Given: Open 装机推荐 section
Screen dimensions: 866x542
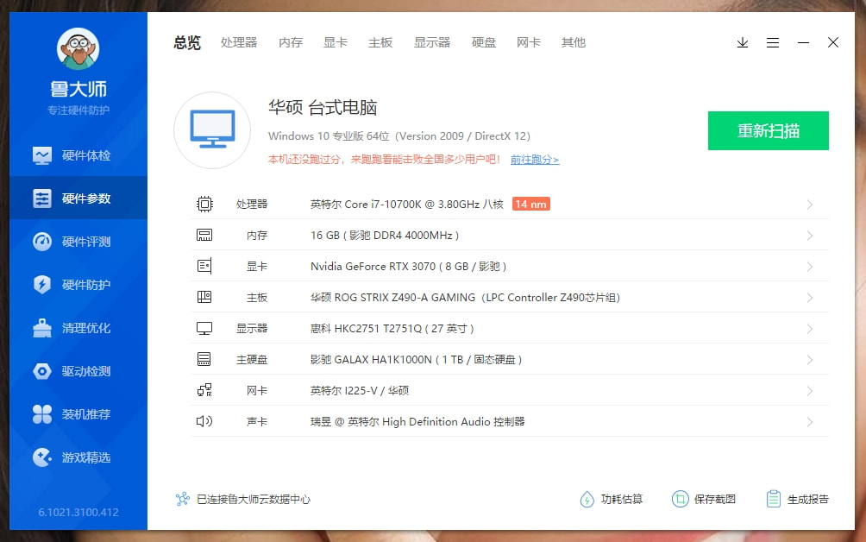Looking at the screenshot, I should click(78, 414).
